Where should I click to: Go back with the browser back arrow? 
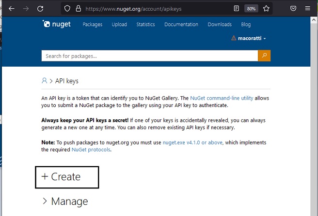[x=12, y=9]
